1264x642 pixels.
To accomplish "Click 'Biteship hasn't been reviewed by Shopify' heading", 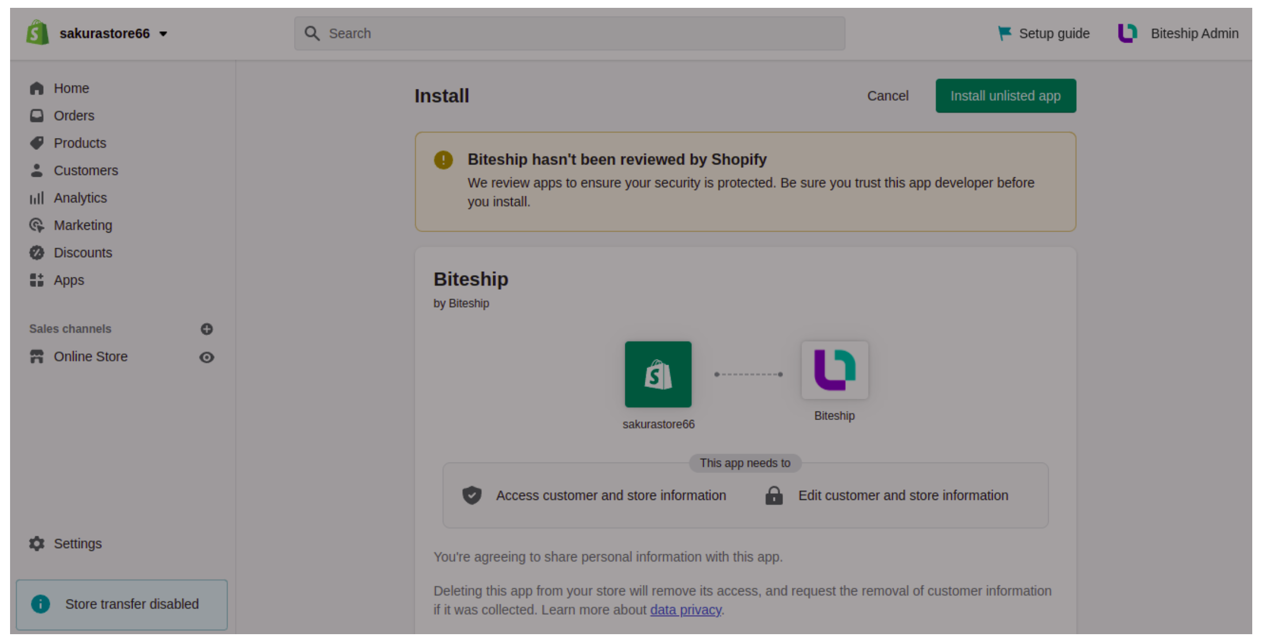I will [617, 159].
